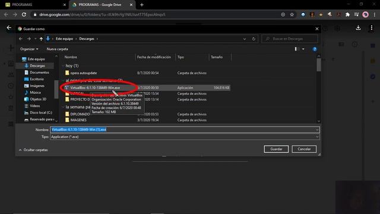Screen dimensions: 380x214
Task: Navigate back in the save dialog
Action: coord(21,39)
